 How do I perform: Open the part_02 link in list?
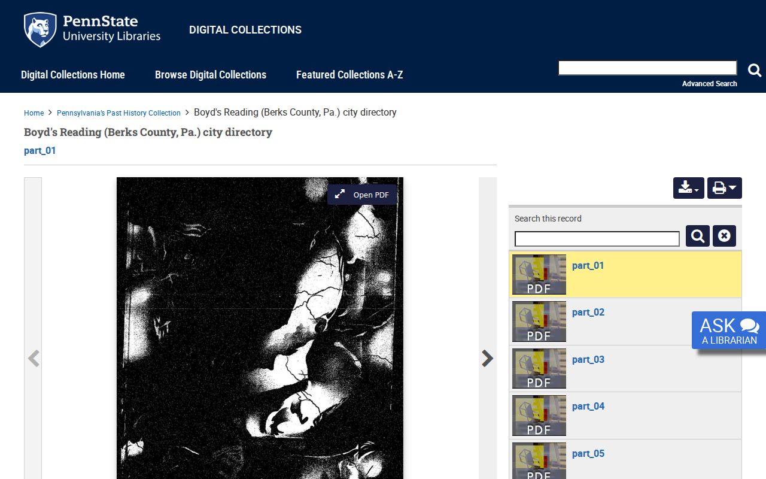coord(588,313)
